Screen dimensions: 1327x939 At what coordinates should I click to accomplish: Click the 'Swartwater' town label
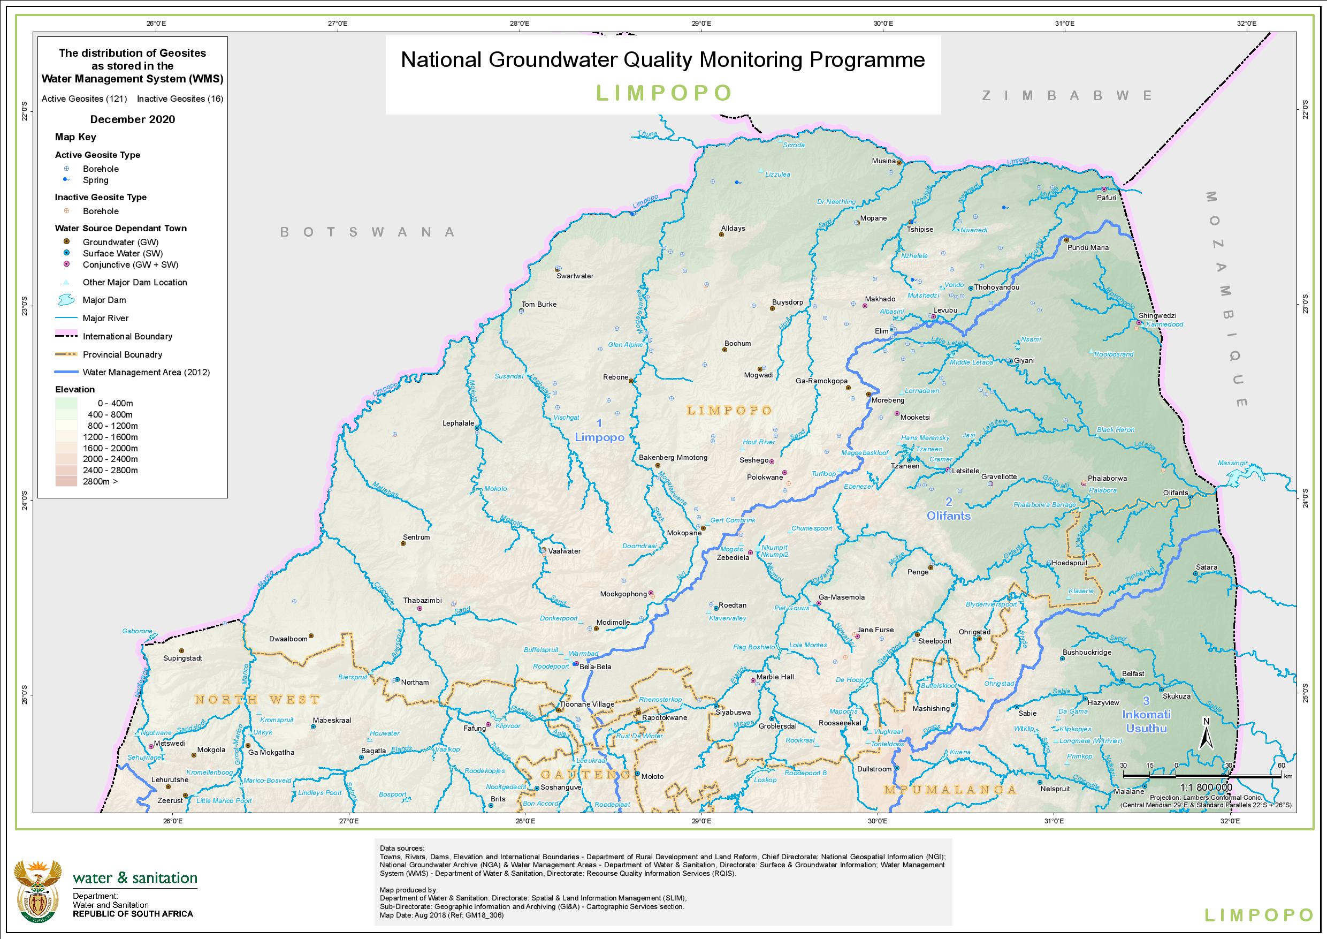click(575, 276)
